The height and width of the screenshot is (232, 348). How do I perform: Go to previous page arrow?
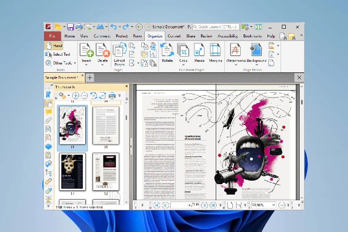pyautogui.click(x=165, y=205)
